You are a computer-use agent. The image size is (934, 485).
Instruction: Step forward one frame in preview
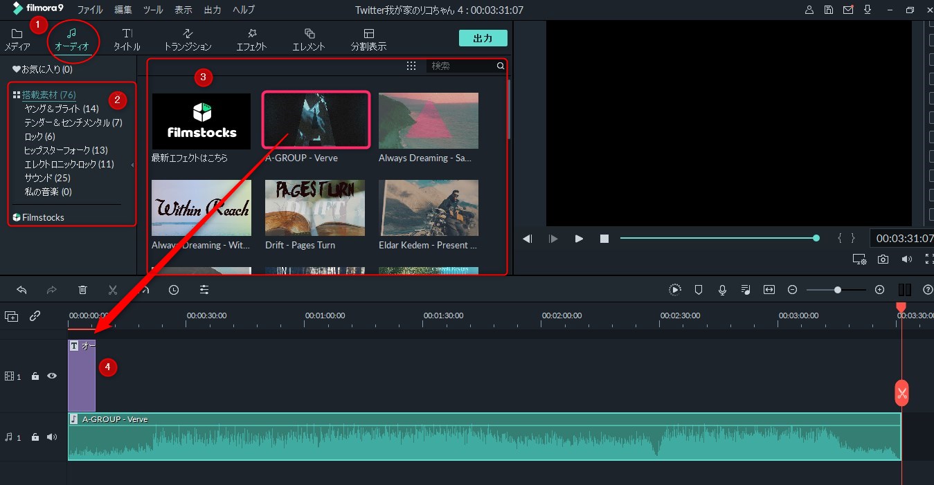pyautogui.click(x=553, y=239)
